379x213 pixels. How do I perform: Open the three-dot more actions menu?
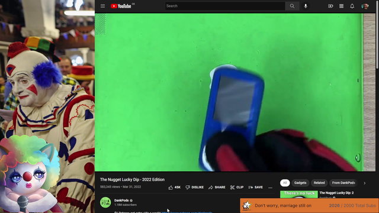click(270, 188)
